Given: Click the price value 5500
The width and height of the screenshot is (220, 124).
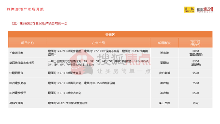Looking at the screenshot, I should (196, 73).
